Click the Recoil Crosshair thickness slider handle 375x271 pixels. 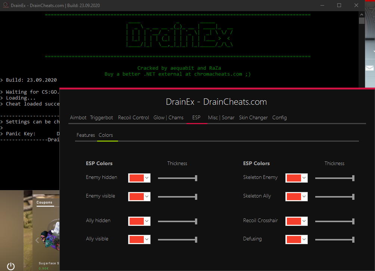click(x=353, y=221)
